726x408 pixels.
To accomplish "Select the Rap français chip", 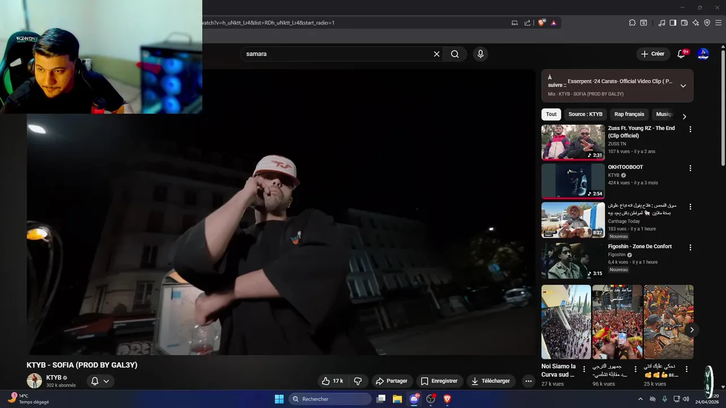I will 629,114.
